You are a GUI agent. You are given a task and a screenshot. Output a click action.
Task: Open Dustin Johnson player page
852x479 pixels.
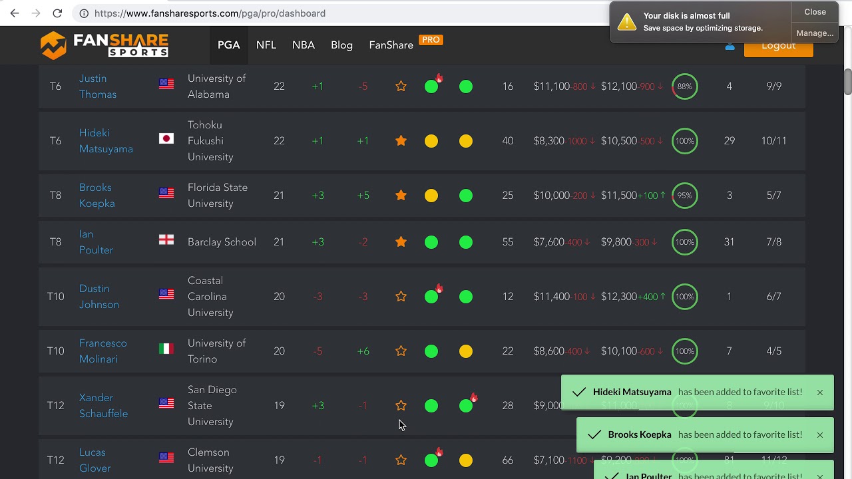pyautogui.click(x=99, y=296)
